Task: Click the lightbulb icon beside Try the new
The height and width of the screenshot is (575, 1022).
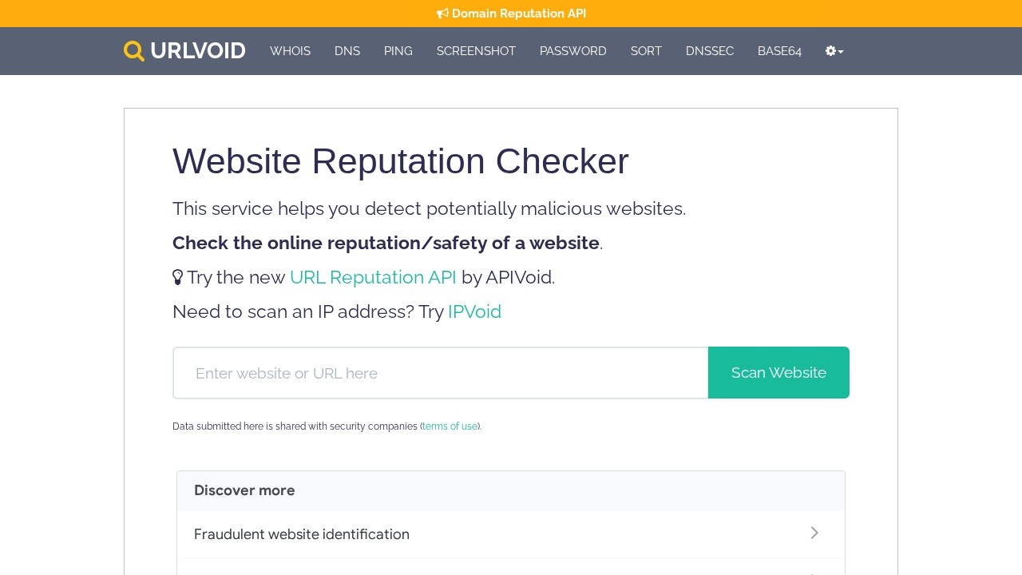Action: click(178, 278)
